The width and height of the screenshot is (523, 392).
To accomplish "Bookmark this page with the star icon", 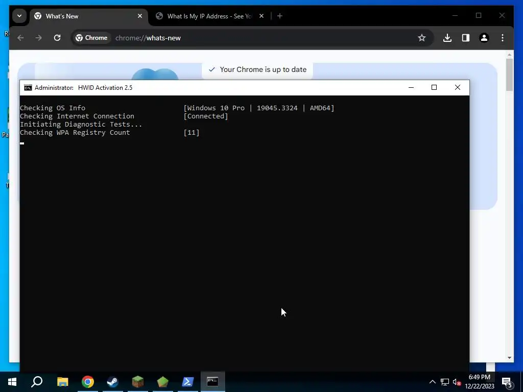I will point(421,38).
